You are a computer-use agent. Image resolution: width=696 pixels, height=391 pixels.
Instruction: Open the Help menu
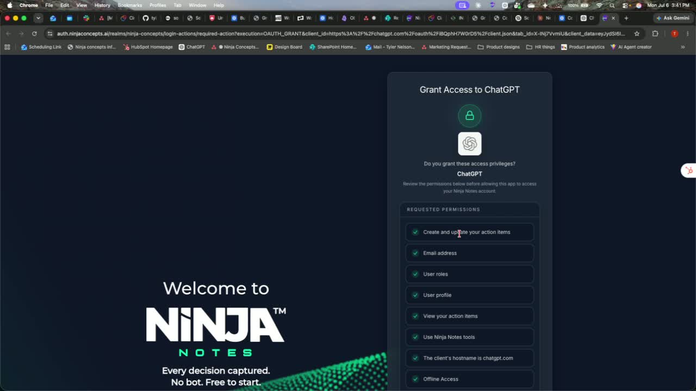coord(219,5)
